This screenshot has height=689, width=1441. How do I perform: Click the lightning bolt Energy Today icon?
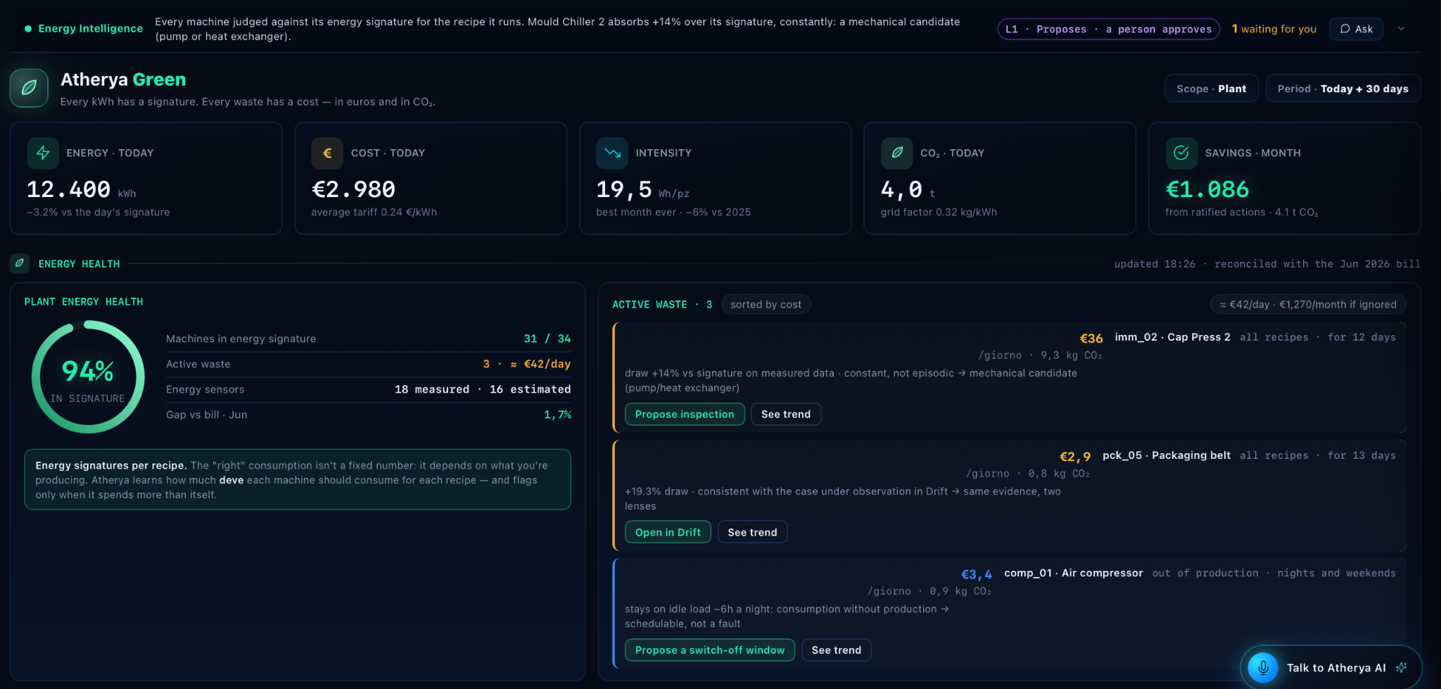pyautogui.click(x=43, y=153)
